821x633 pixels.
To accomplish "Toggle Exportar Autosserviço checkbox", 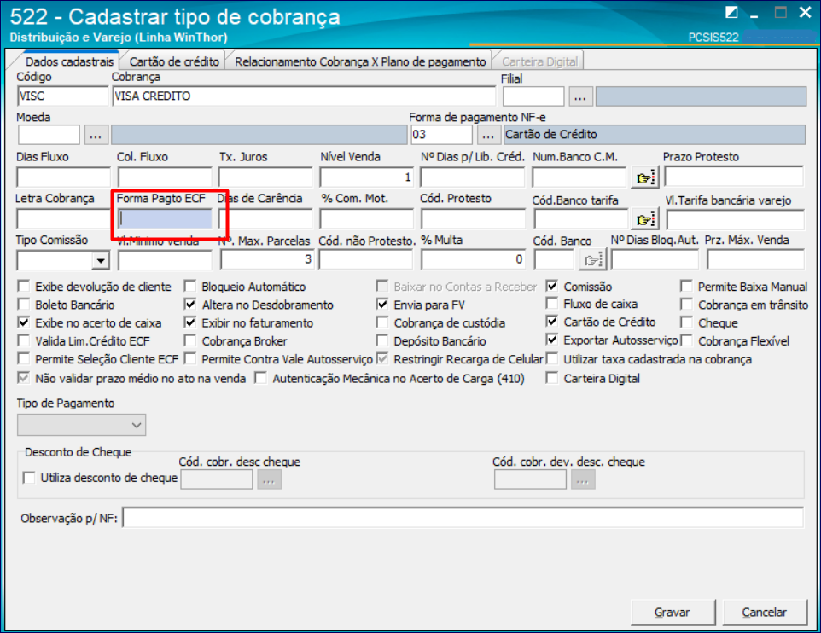I will tap(552, 340).
